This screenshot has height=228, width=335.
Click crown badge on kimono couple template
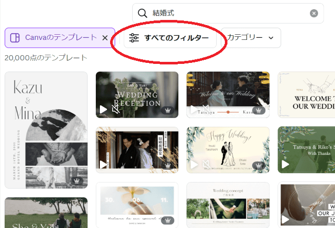coord(167,165)
